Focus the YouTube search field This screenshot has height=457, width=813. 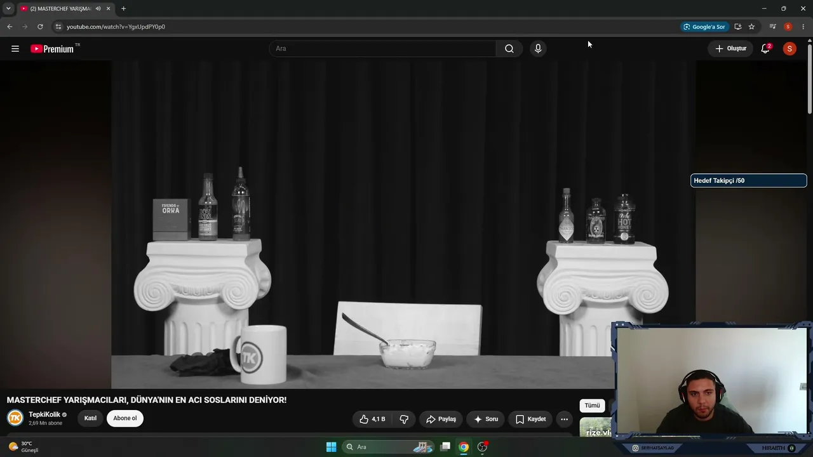[x=383, y=49]
